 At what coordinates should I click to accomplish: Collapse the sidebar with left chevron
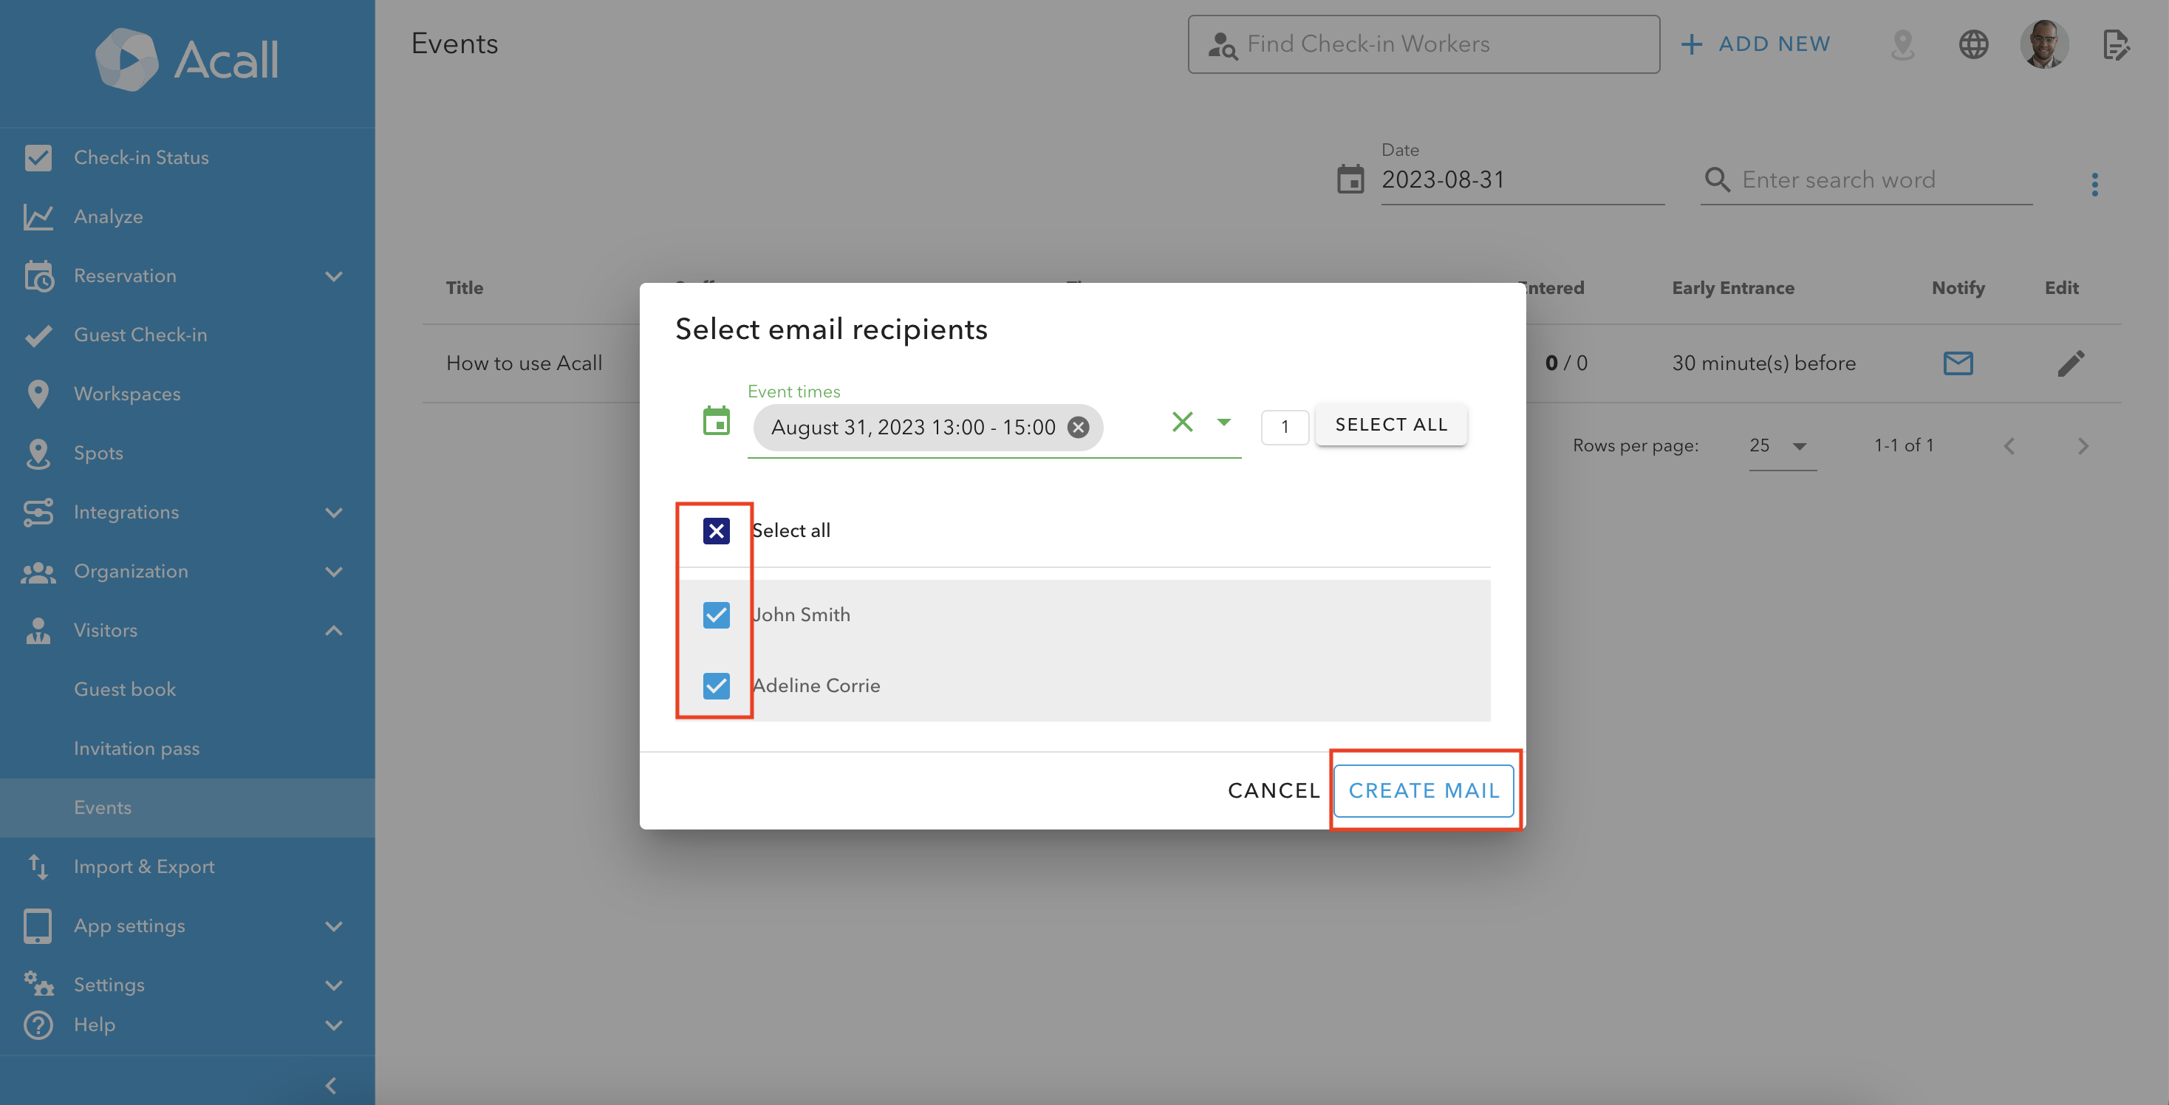(331, 1086)
